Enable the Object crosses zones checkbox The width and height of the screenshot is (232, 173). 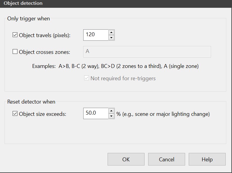(x=15, y=52)
